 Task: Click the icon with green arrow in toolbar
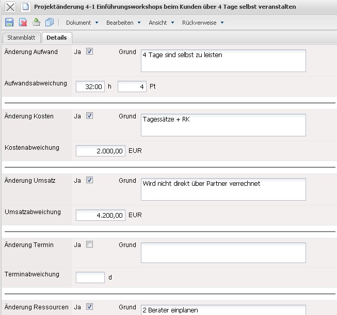pos(36,23)
